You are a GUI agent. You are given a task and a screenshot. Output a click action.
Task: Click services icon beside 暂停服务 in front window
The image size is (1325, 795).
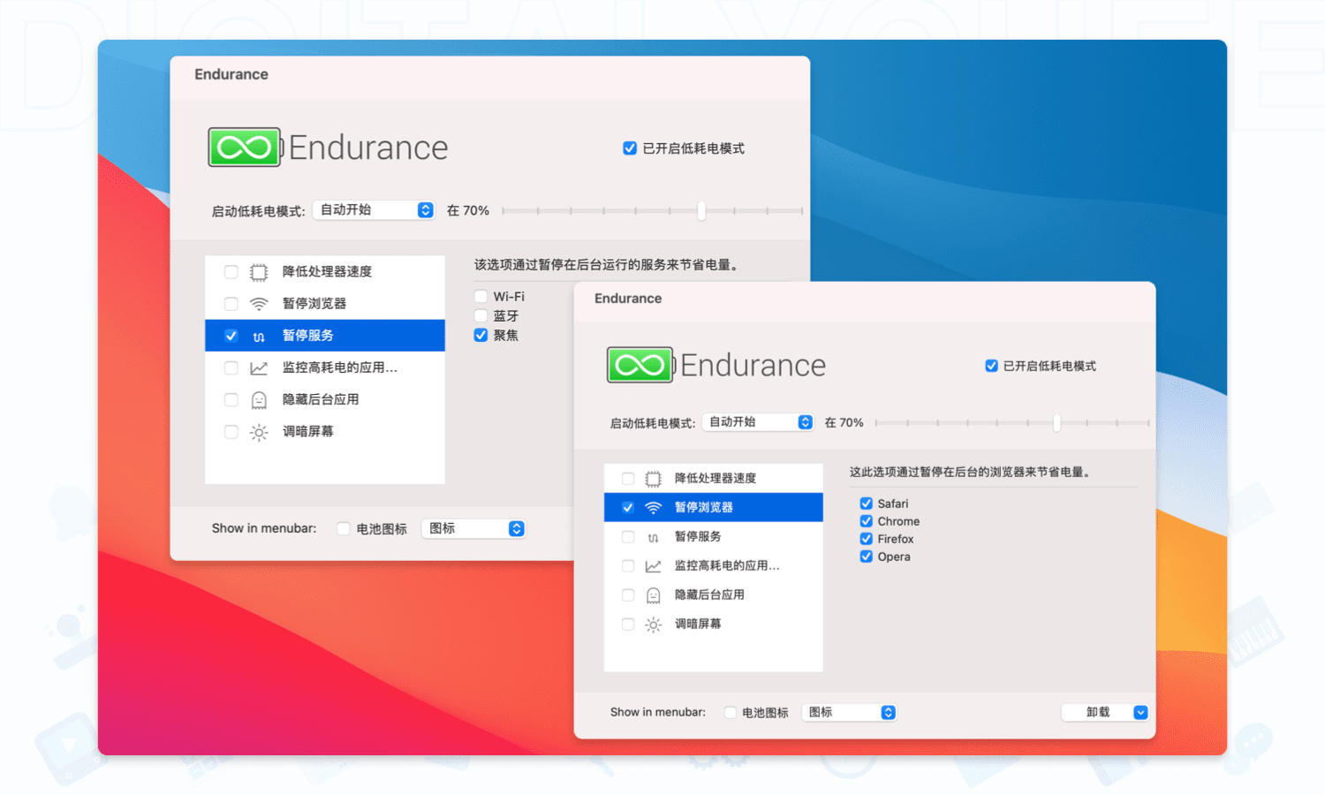click(653, 537)
